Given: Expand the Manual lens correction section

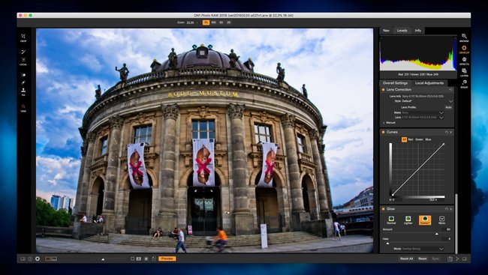Looking at the screenshot, I should pyautogui.click(x=389, y=123).
